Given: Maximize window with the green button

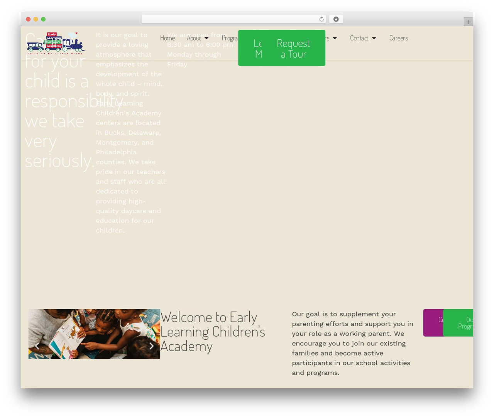Looking at the screenshot, I should [x=43, y=19].
